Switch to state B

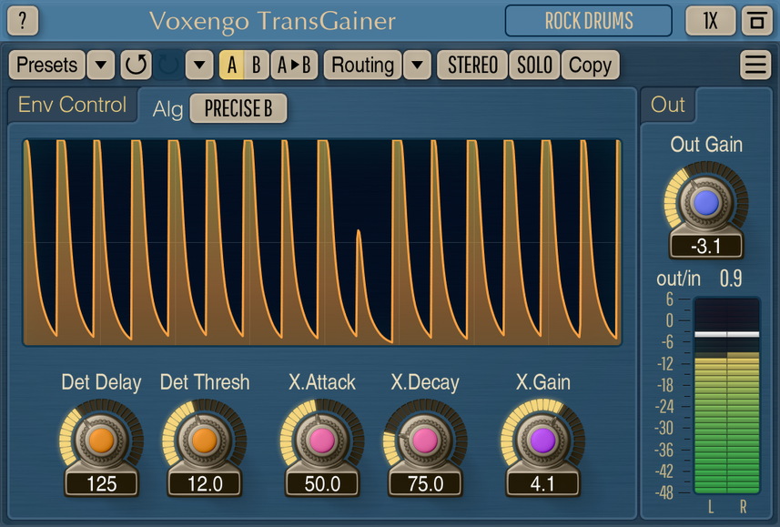(x=256, y=65)
